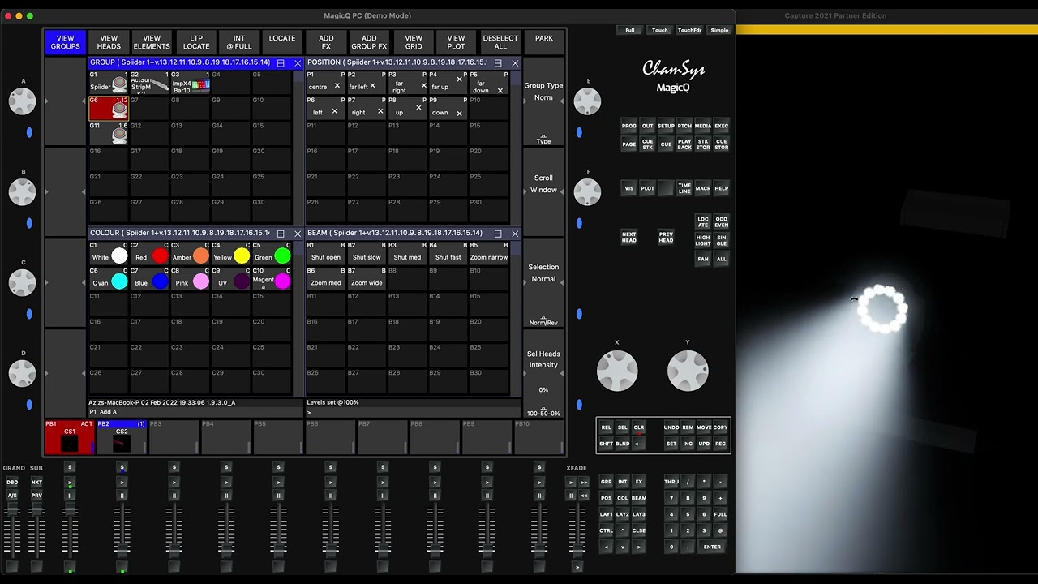The image size is (1038, 584).
Task: Switch to Simple panel layout
Action: pyautogui.click(x=719, y=30)
